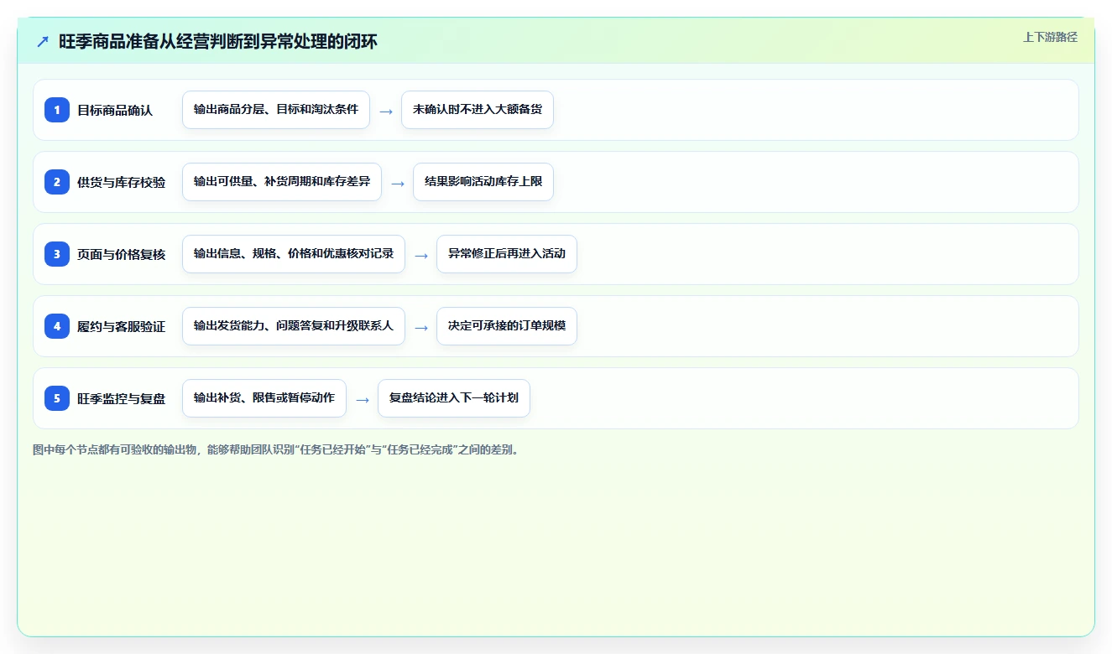Click the 输出发货能力、问题答复和升级联系人 box

[x=294, y=326]
